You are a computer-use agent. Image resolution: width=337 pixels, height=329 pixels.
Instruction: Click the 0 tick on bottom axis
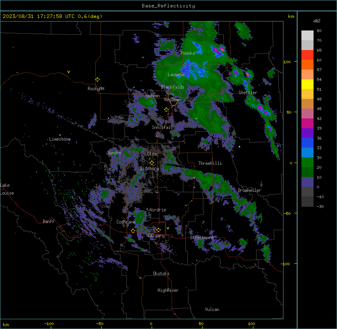pos(151,324)
